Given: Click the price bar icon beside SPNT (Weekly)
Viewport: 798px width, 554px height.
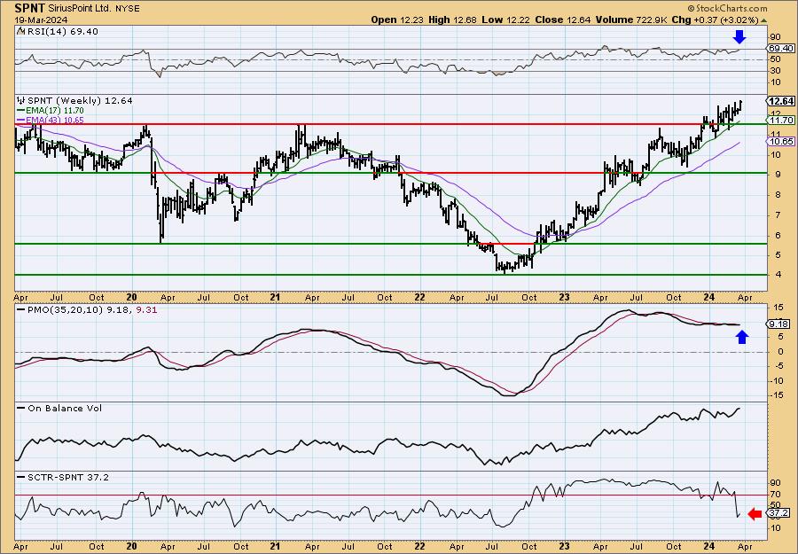Looking at the screenshot, I should [x=21, y=101].
